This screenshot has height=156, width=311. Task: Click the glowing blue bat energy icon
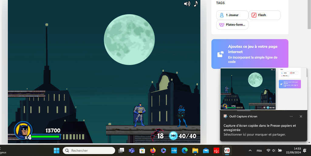[173, 136]
